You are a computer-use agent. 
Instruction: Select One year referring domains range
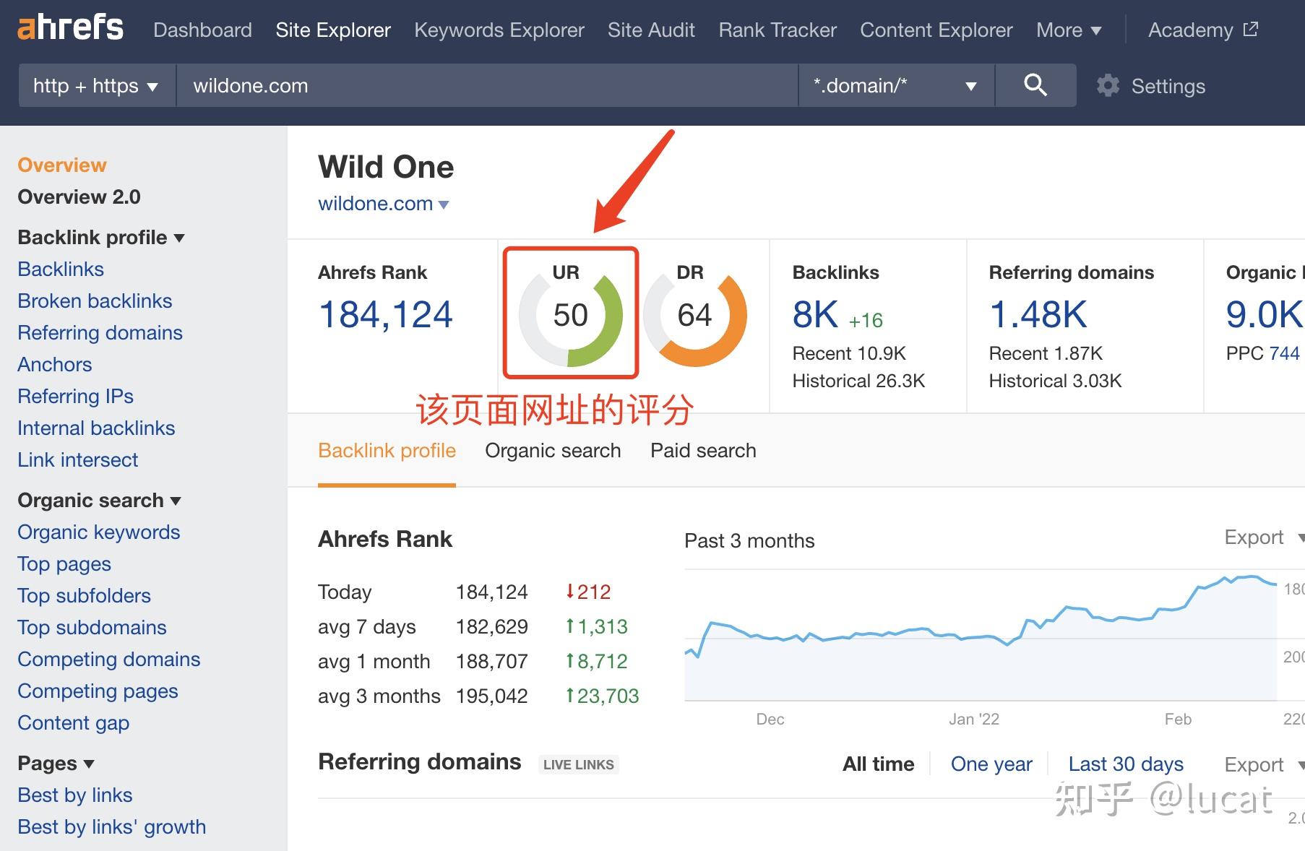pos(991,764)
